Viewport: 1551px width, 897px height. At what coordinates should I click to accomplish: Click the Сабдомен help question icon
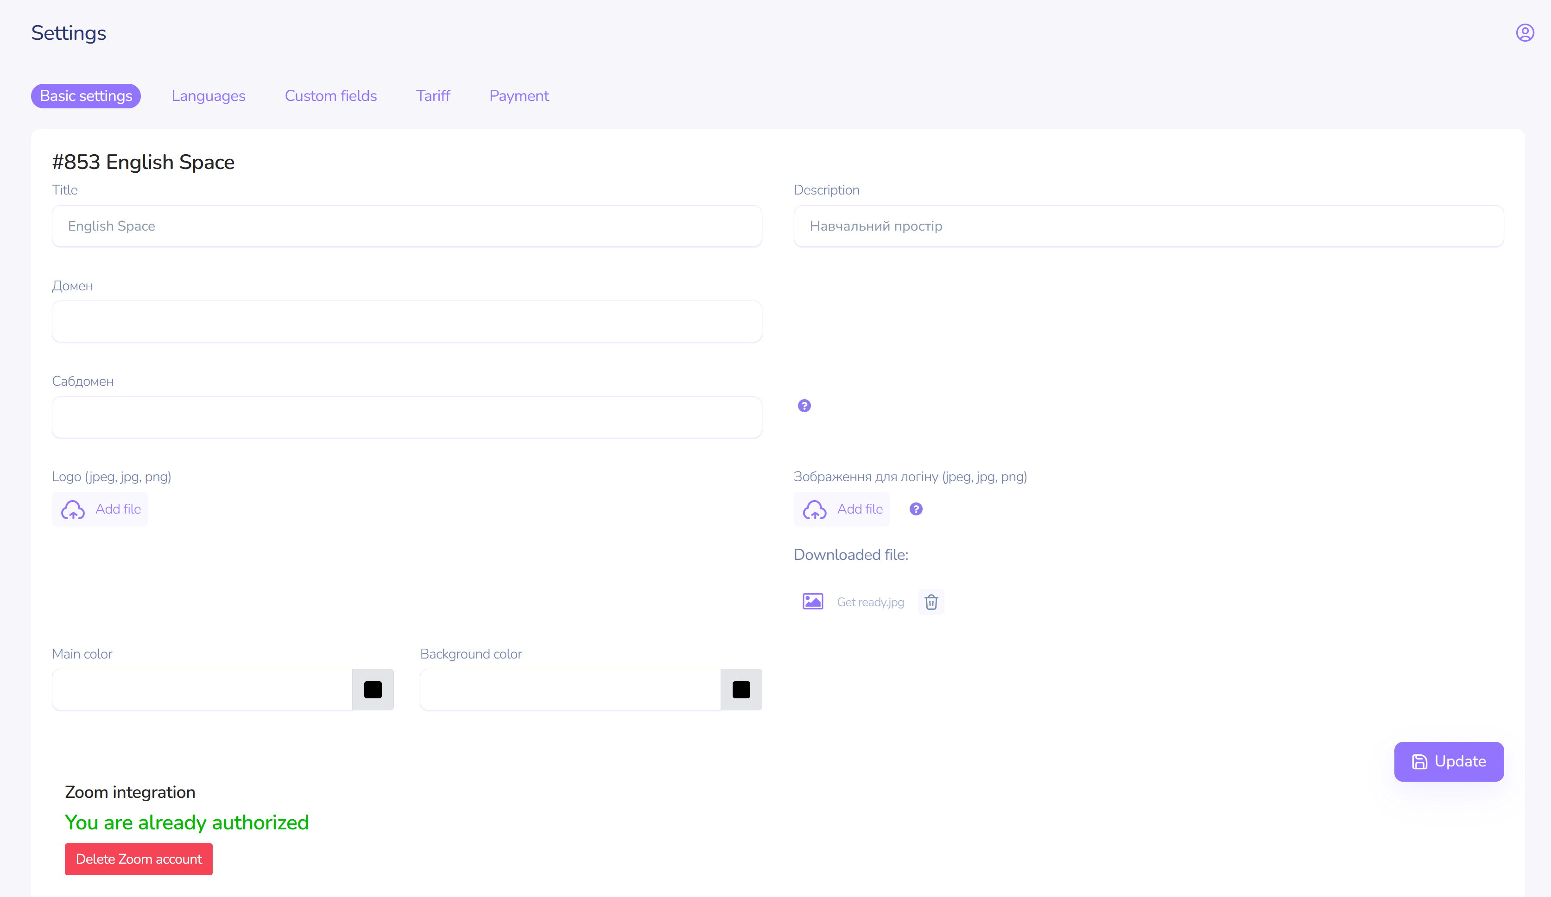(x=804, y=406)
